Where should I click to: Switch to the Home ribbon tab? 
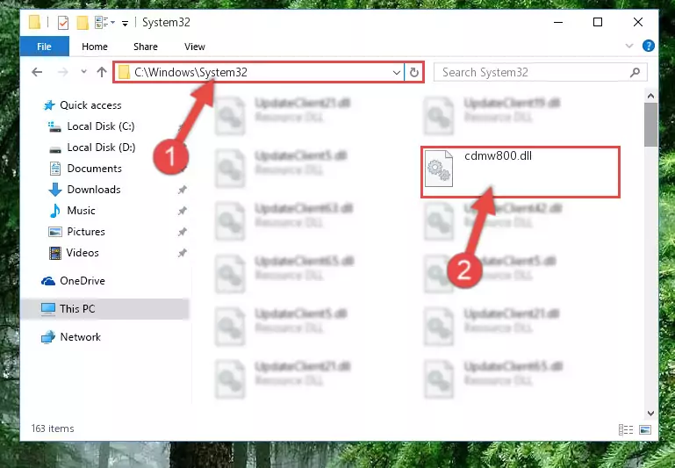95,47
